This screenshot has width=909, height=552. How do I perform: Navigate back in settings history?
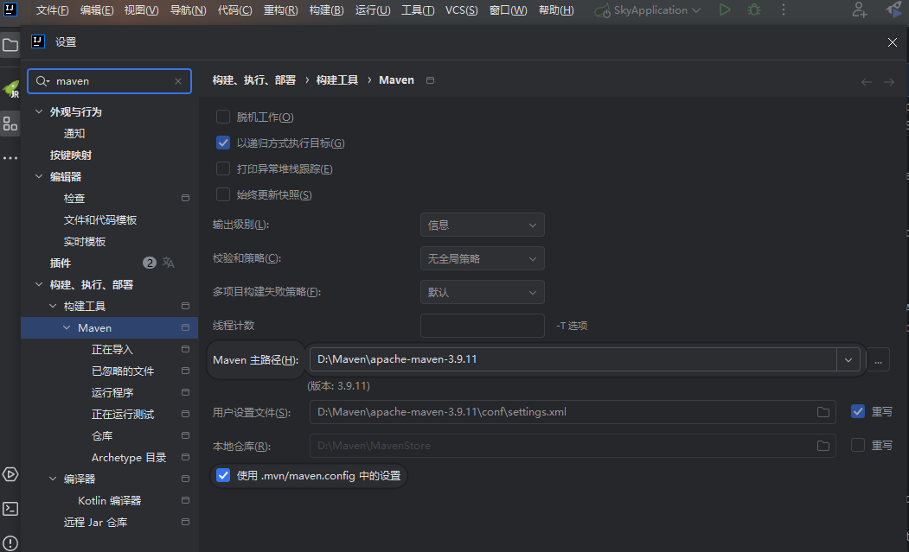866,82
